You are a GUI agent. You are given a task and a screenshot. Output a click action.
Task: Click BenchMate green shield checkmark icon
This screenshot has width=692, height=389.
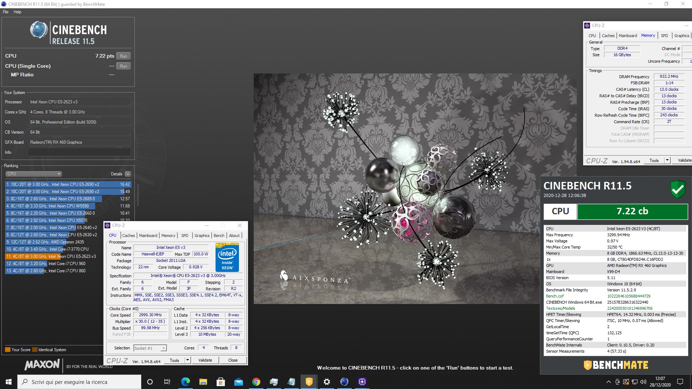point(678,189)
